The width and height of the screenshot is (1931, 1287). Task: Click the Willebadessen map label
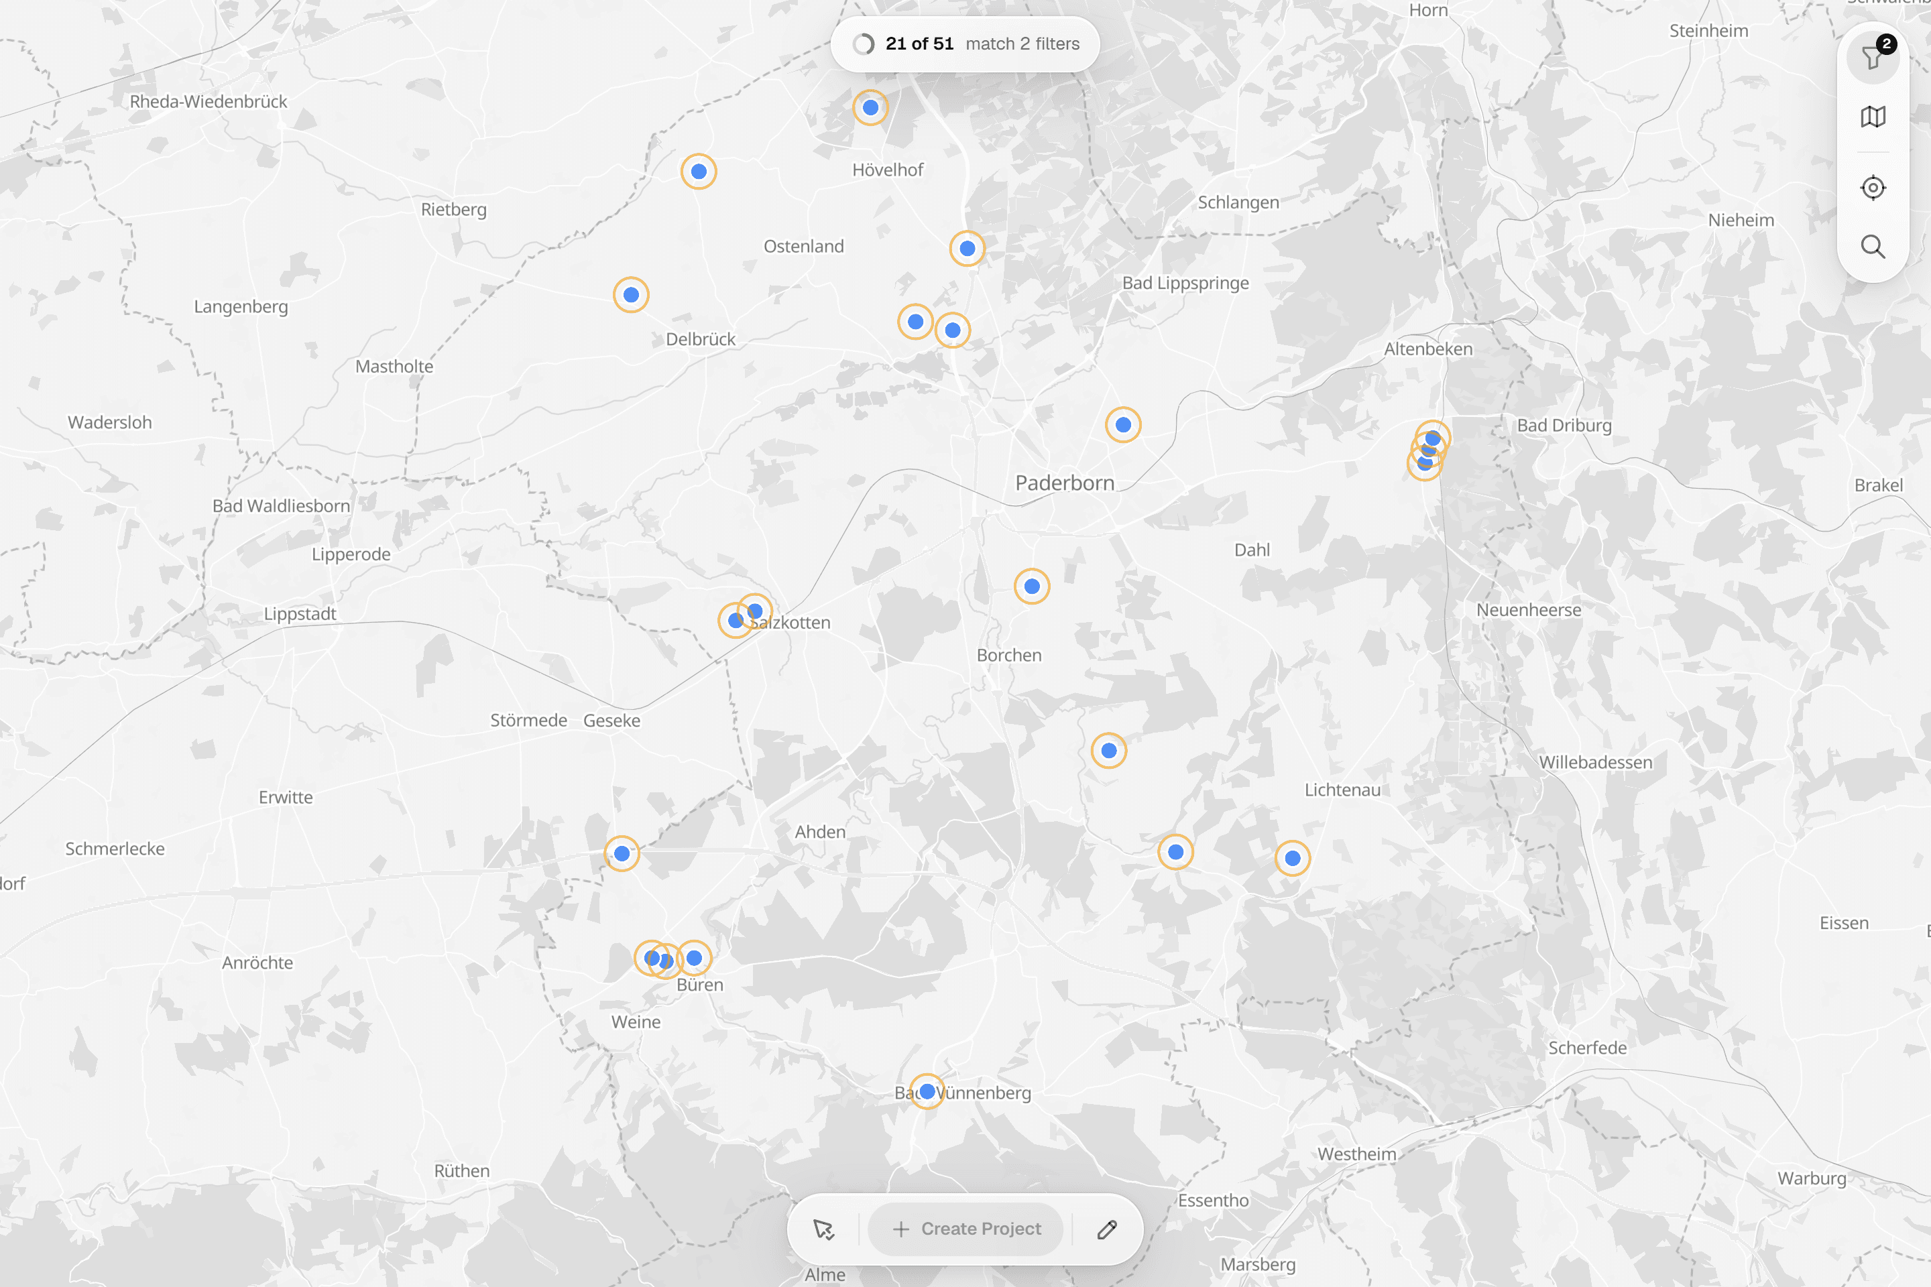[x=1595, y=763]
